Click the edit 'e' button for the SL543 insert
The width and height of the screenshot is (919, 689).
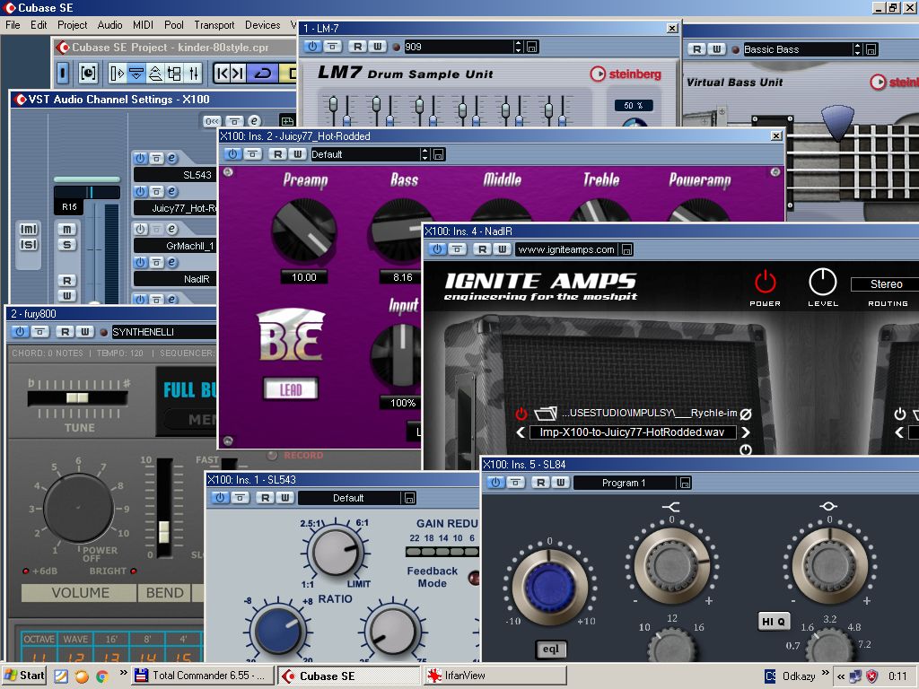(172, 158)
